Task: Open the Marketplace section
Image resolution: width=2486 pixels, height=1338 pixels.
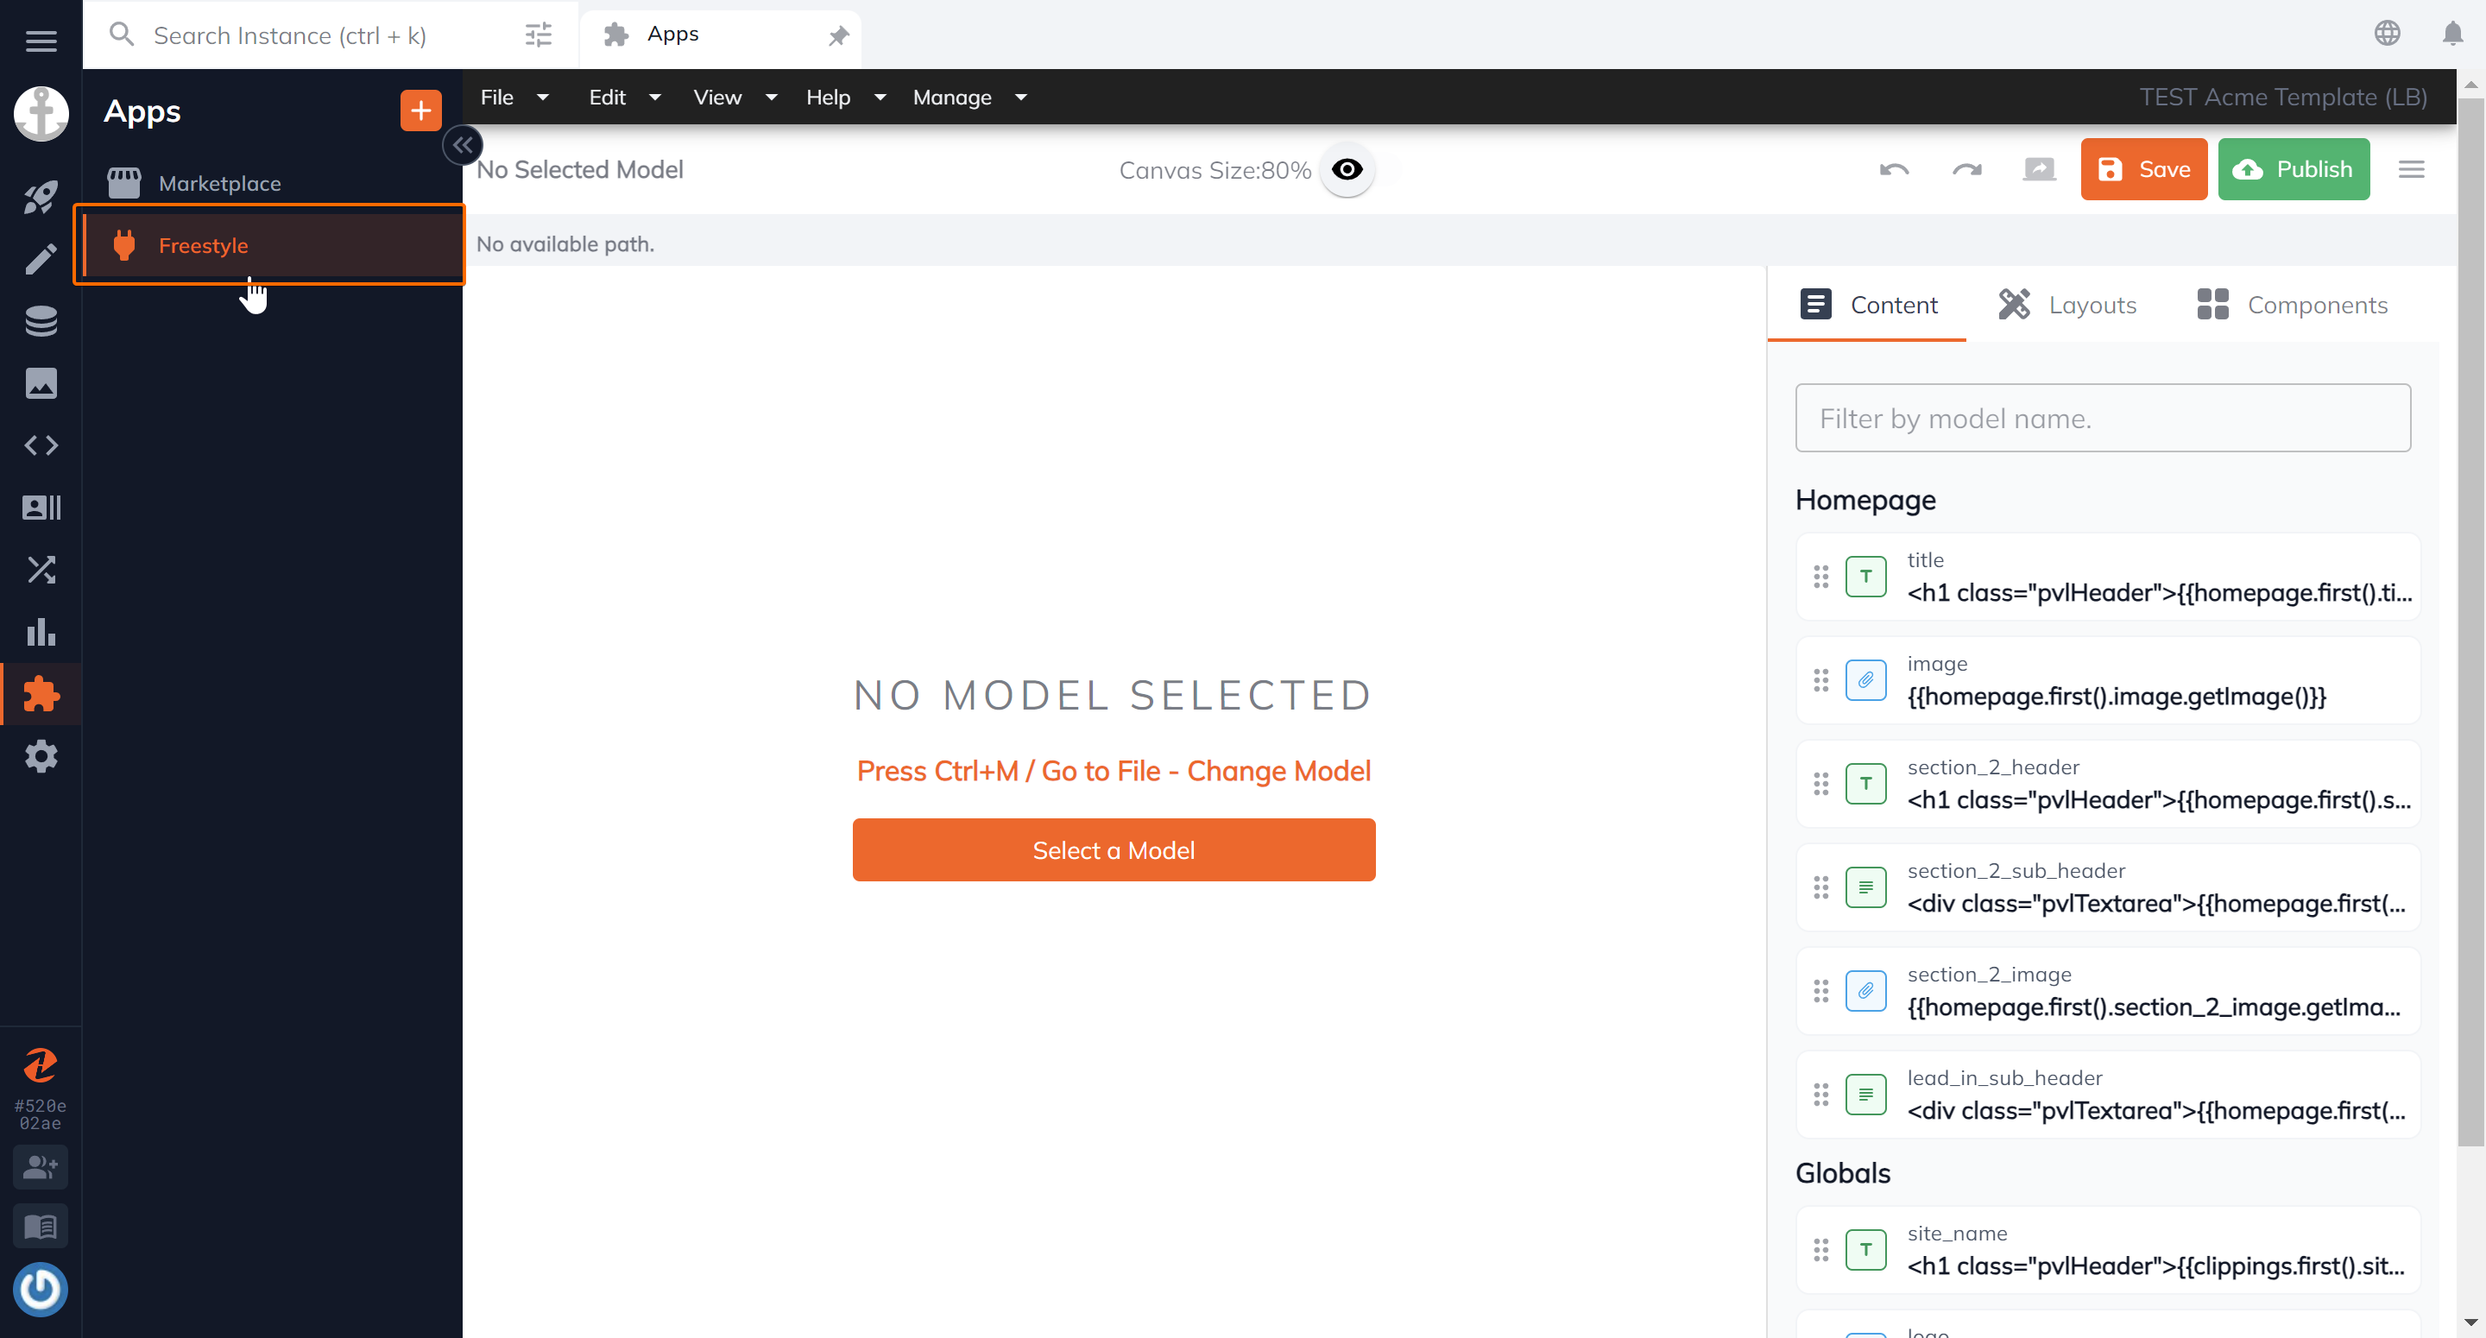Action: 219,183
